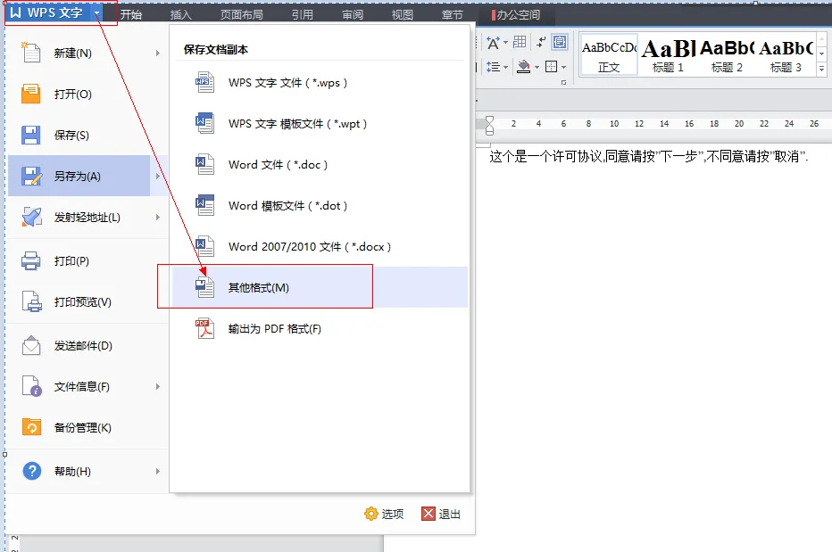
Task: Click the blue Help question mark icon
Action: coord(32,470)
